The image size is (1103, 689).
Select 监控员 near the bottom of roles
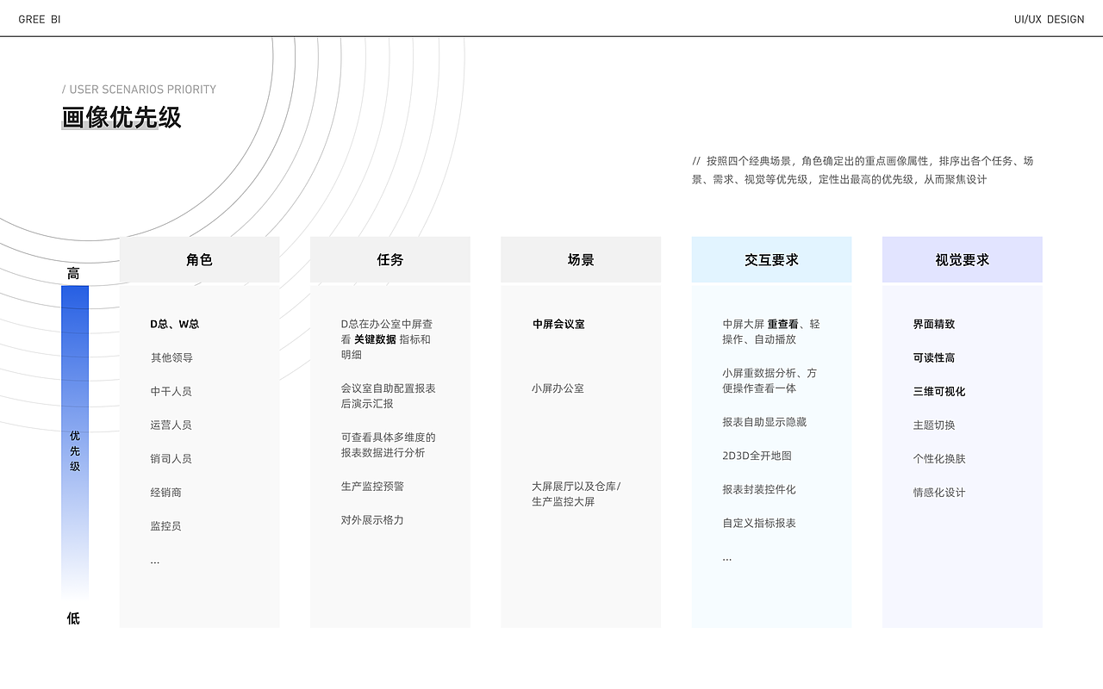[164, 525]
